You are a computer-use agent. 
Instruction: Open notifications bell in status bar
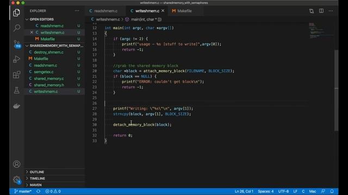tap(332, 191)
